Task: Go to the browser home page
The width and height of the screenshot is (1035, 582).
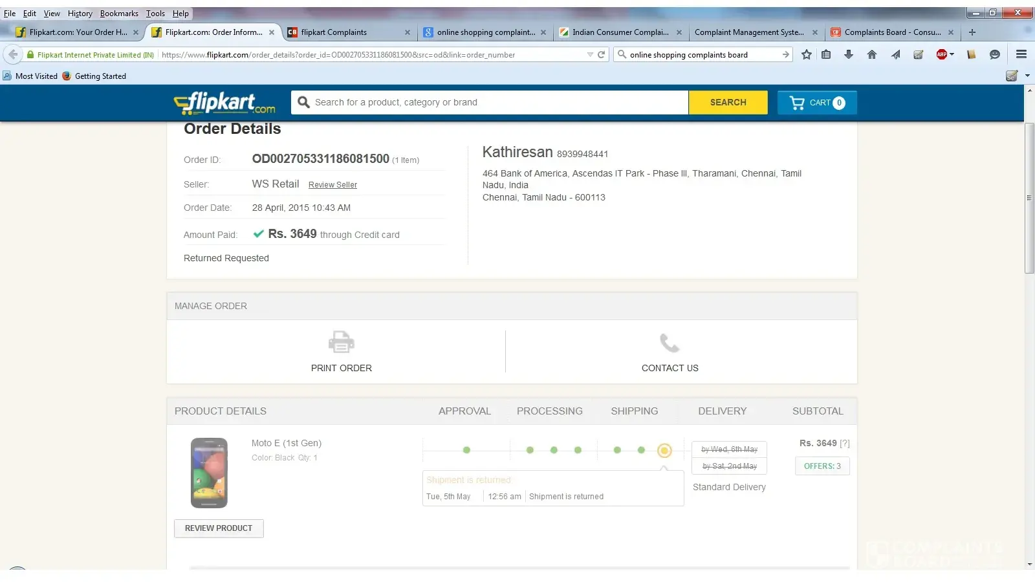Action: [872, 55]
